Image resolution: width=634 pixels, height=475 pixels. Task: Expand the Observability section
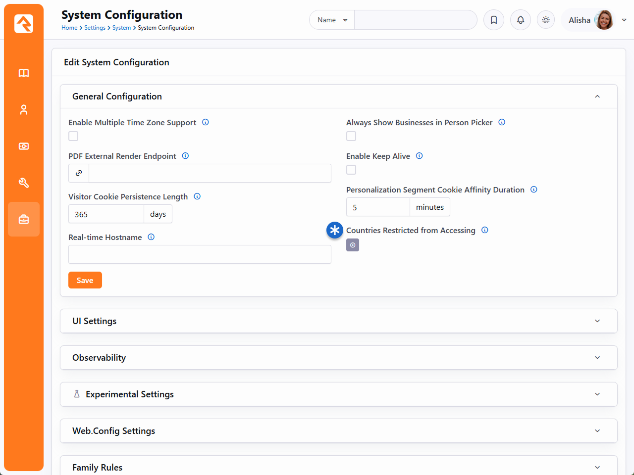(x=338, y=358)
